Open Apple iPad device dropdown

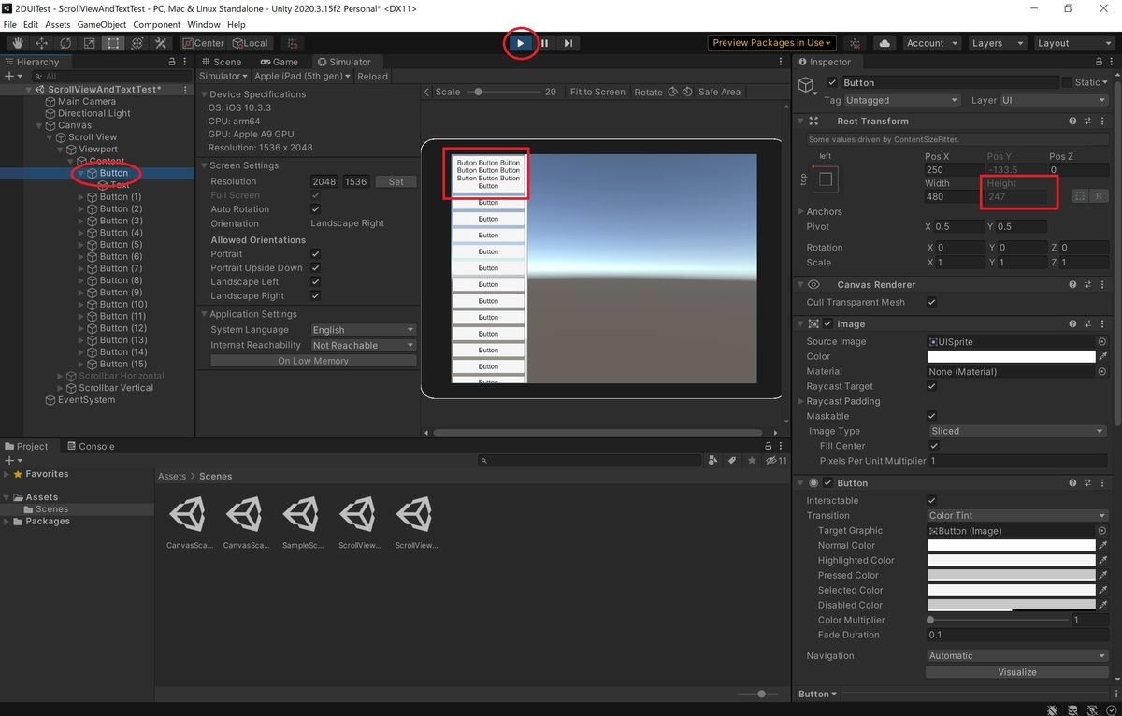[x=302, y=77]
